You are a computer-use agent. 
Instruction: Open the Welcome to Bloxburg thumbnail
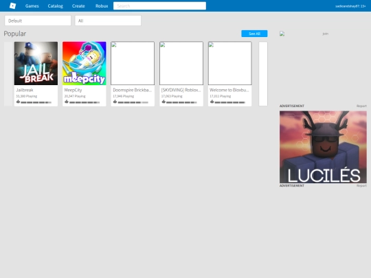pos(229,63)
